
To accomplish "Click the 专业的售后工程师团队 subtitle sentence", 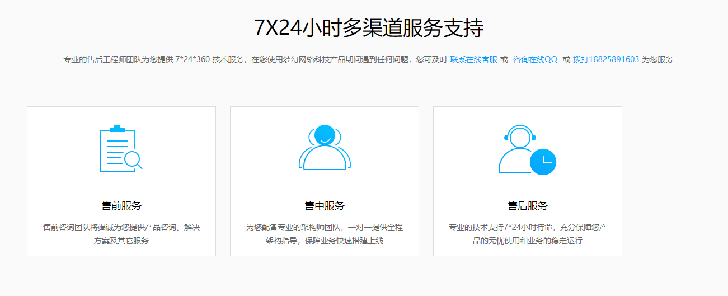I will (368, 59).
